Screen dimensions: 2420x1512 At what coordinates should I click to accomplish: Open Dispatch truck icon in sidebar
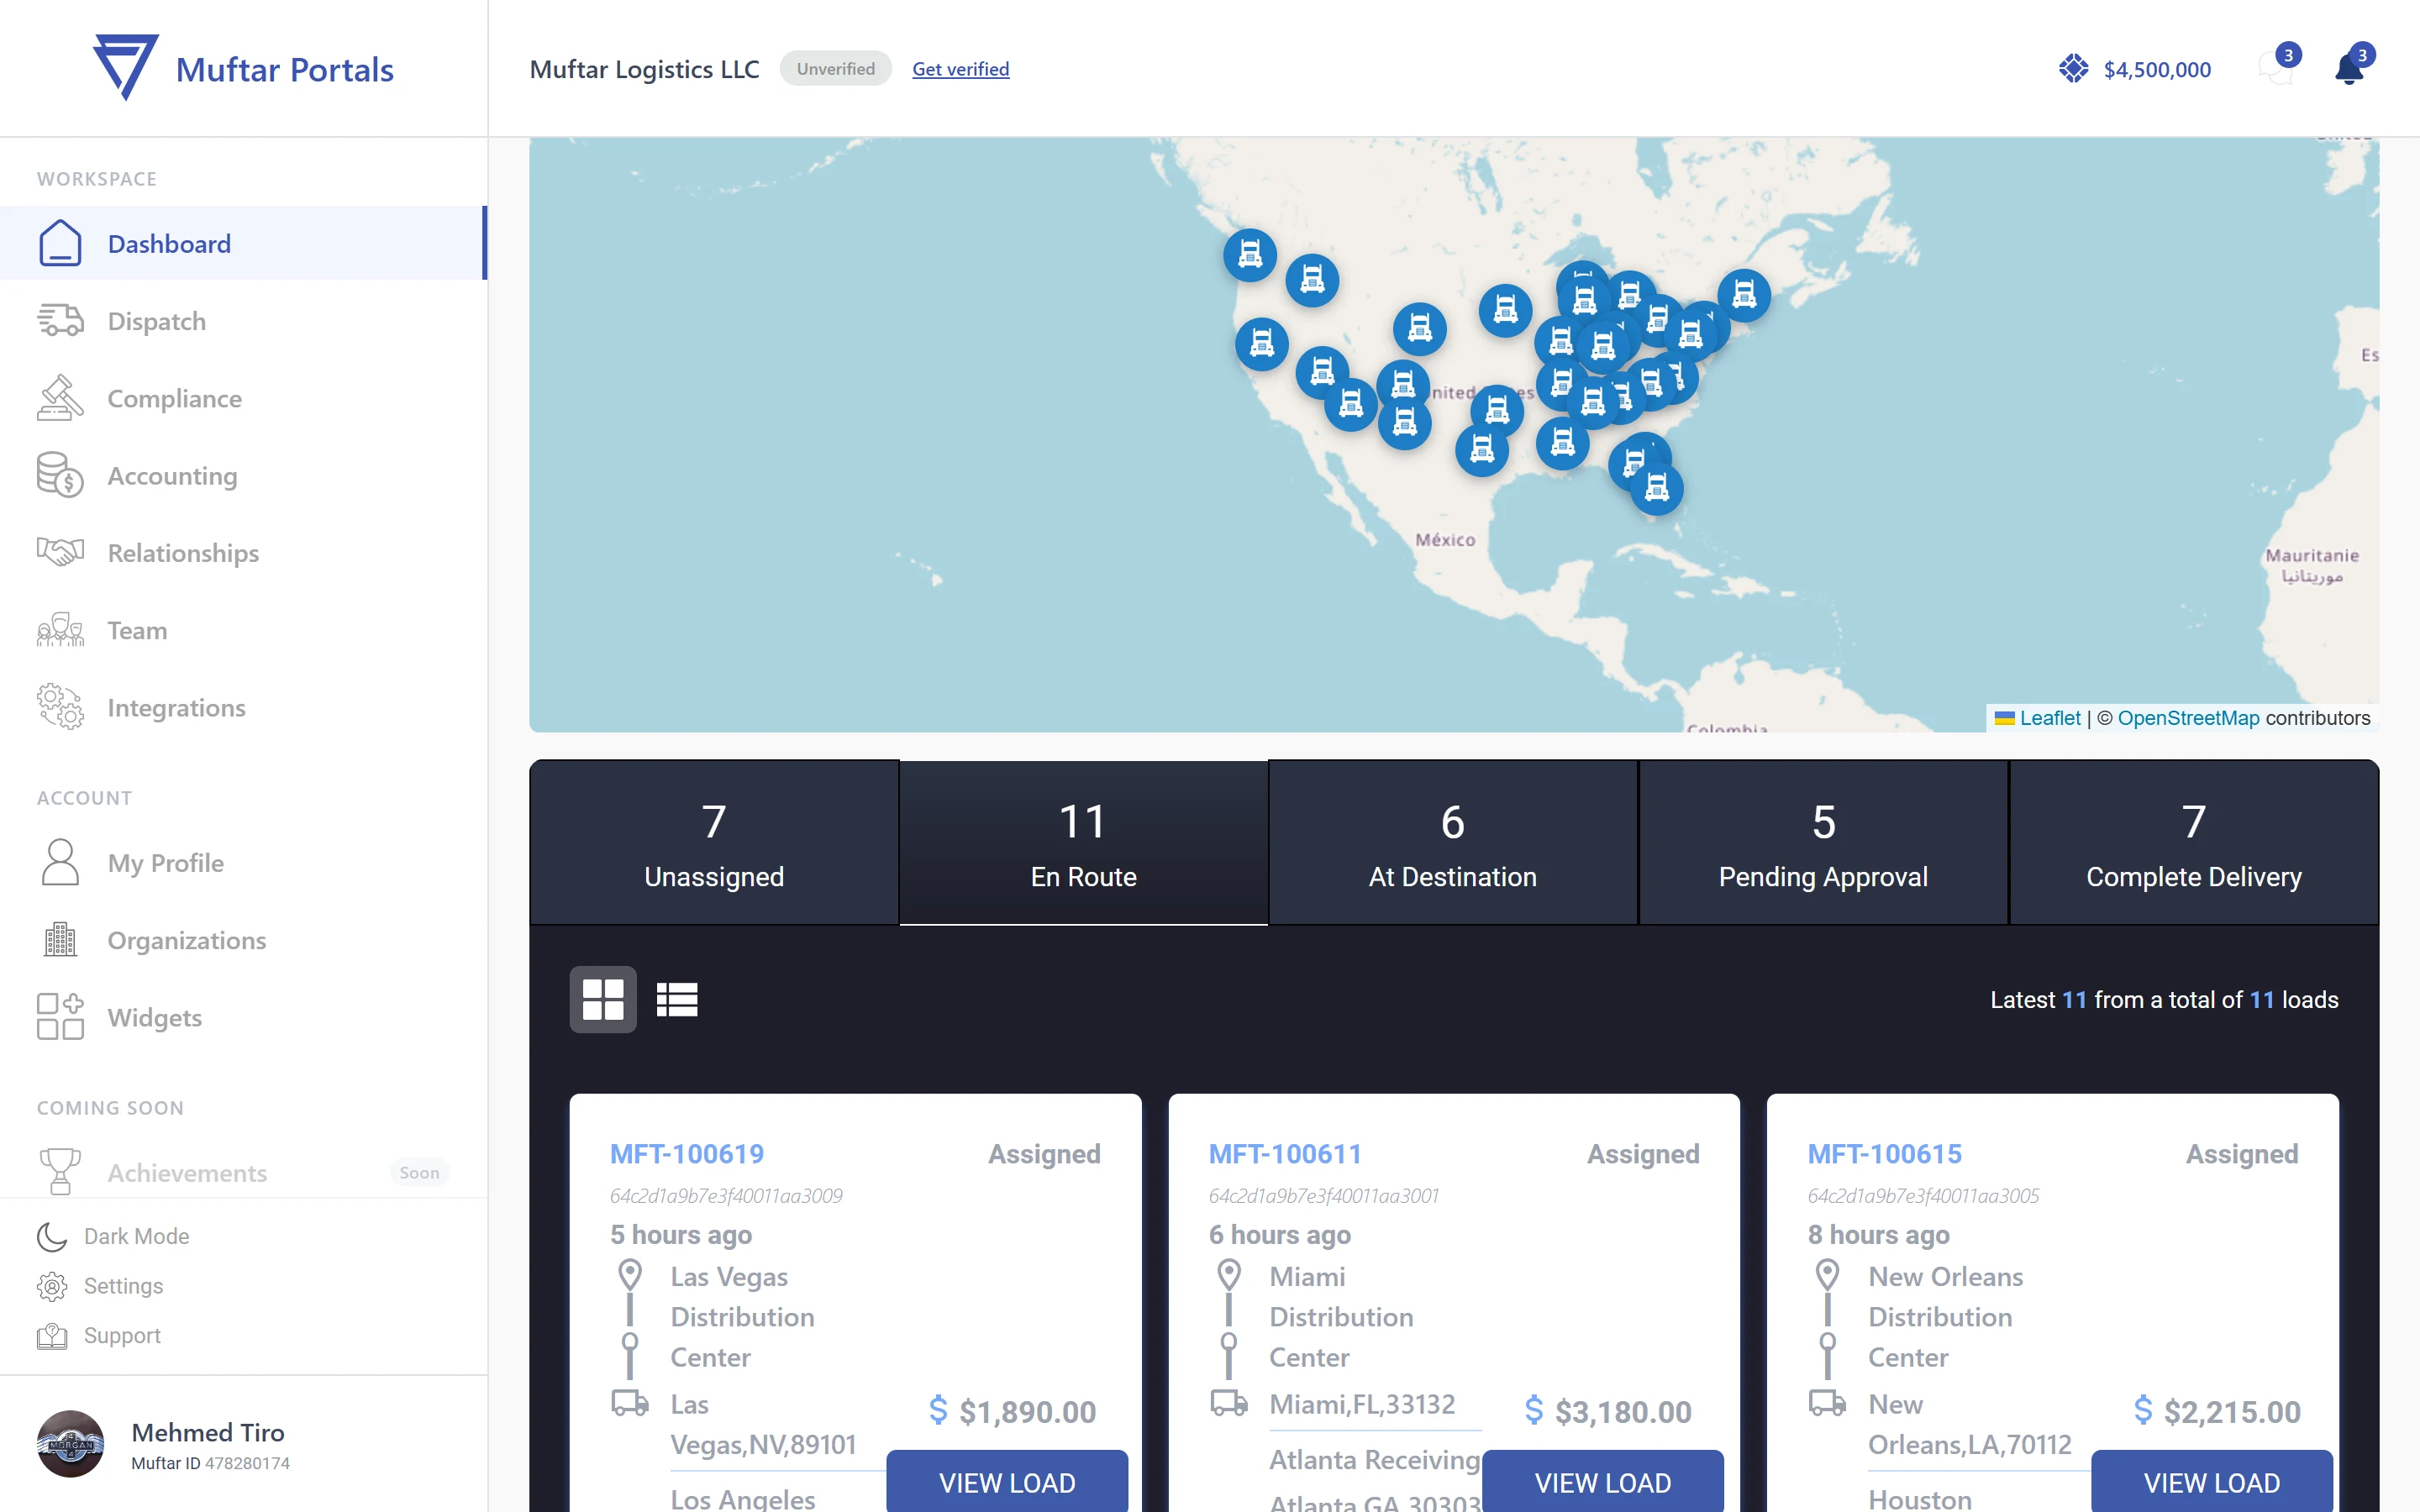[60, 320]
